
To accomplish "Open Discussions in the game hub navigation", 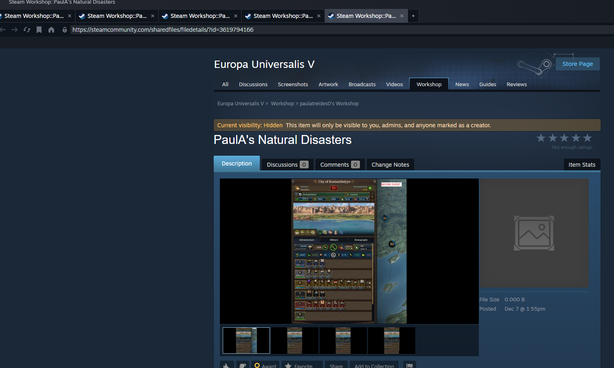I will 253,85.
